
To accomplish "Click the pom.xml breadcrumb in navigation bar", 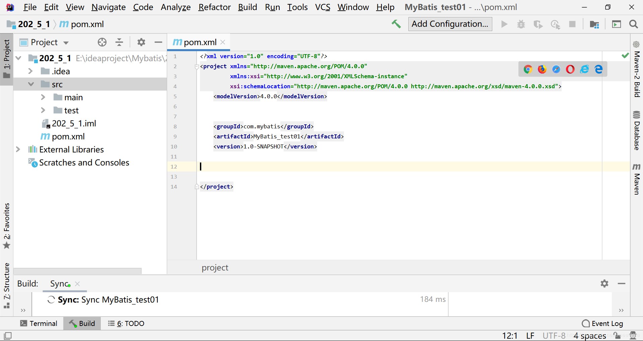I will [82, 24].
